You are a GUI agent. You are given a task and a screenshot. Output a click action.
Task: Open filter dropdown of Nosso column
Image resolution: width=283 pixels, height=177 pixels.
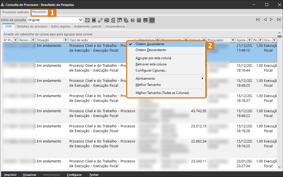pyautogui.click(x=33, y=40)
